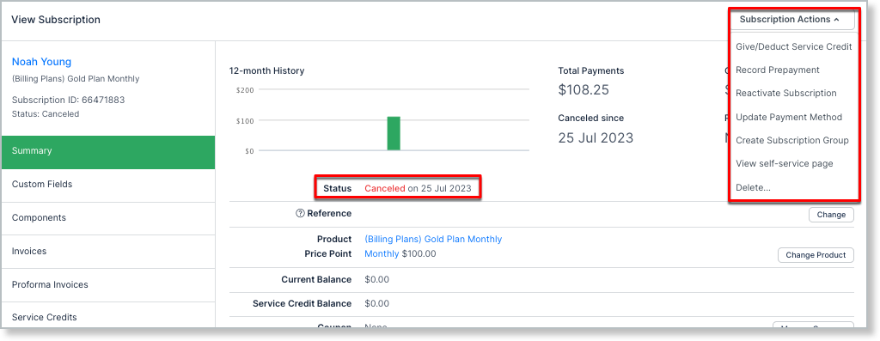Go to the Components sidebar tab

click(108, 218)
